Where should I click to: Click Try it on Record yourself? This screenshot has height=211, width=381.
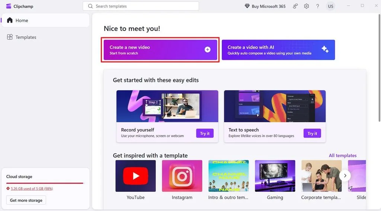[x=205, y=133]
